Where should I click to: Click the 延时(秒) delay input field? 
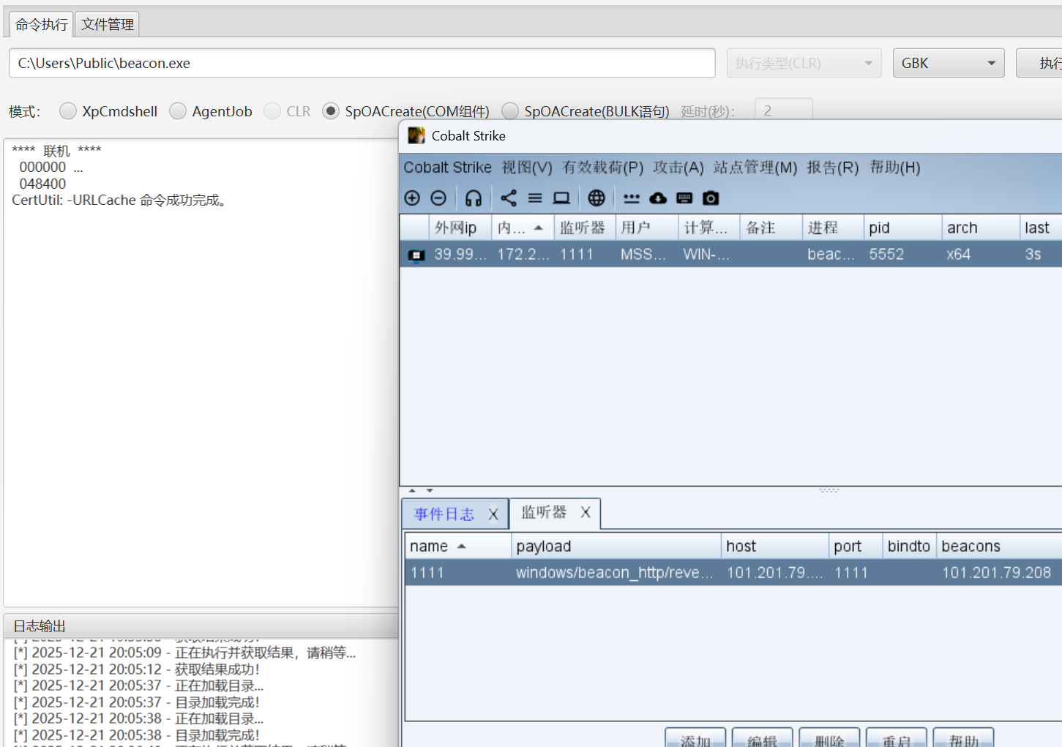tap(783, 110)
